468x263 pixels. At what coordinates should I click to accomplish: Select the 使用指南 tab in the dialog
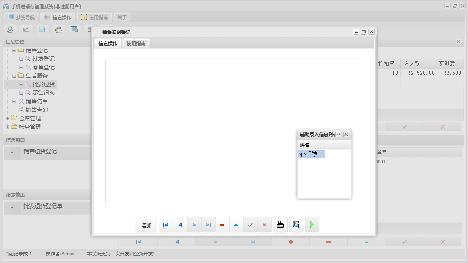coord(136,43)
